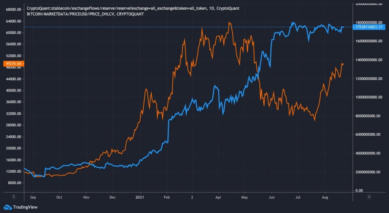Click the TradingView cloud logo icon

pyautogui.click(x=7, y=207)
